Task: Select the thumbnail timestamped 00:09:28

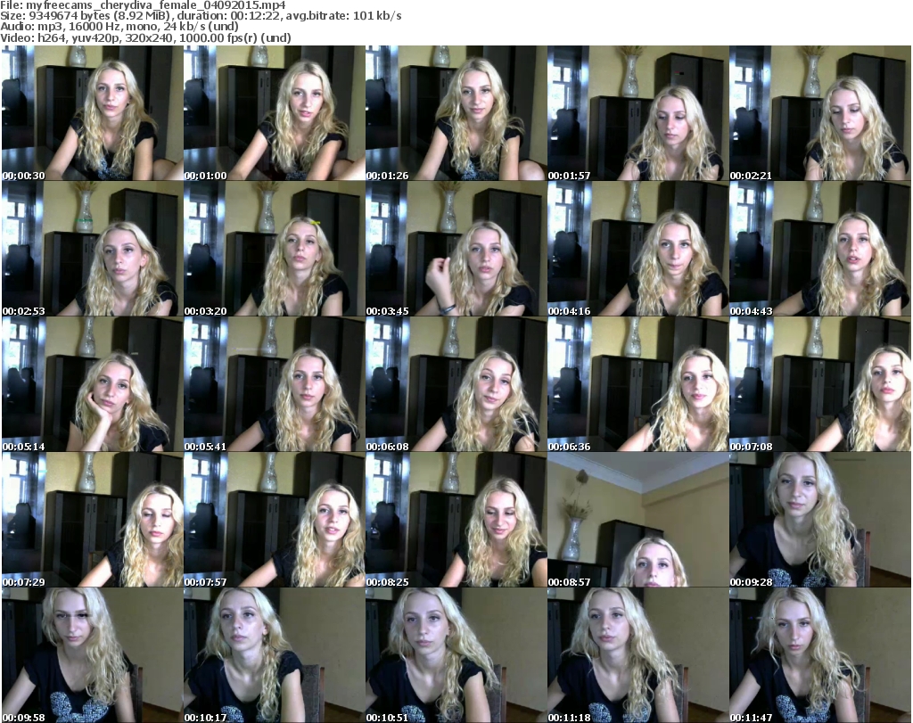Action: click(x=820, y=519)
